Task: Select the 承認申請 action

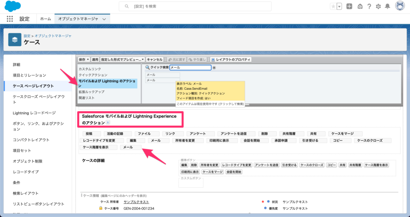Action: (284, 141)
